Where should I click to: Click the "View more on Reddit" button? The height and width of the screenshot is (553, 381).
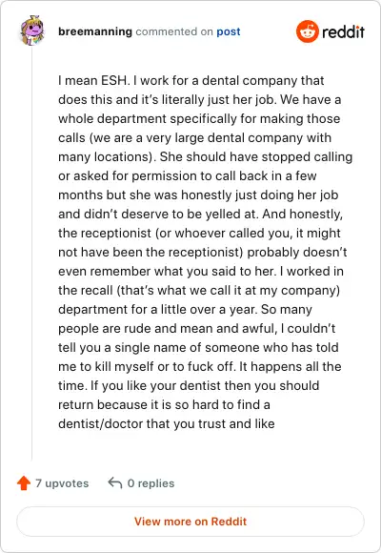pyautogui.click(x=190, y=522)
